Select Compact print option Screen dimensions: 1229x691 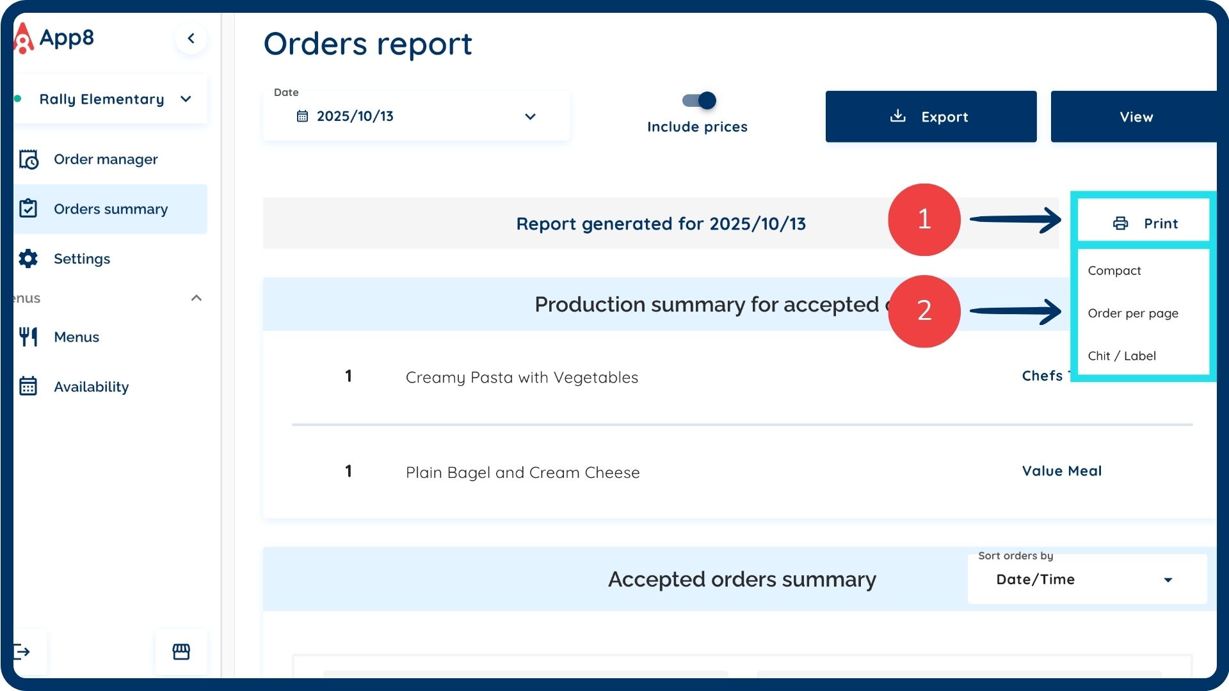click(x=1114, y=271)
